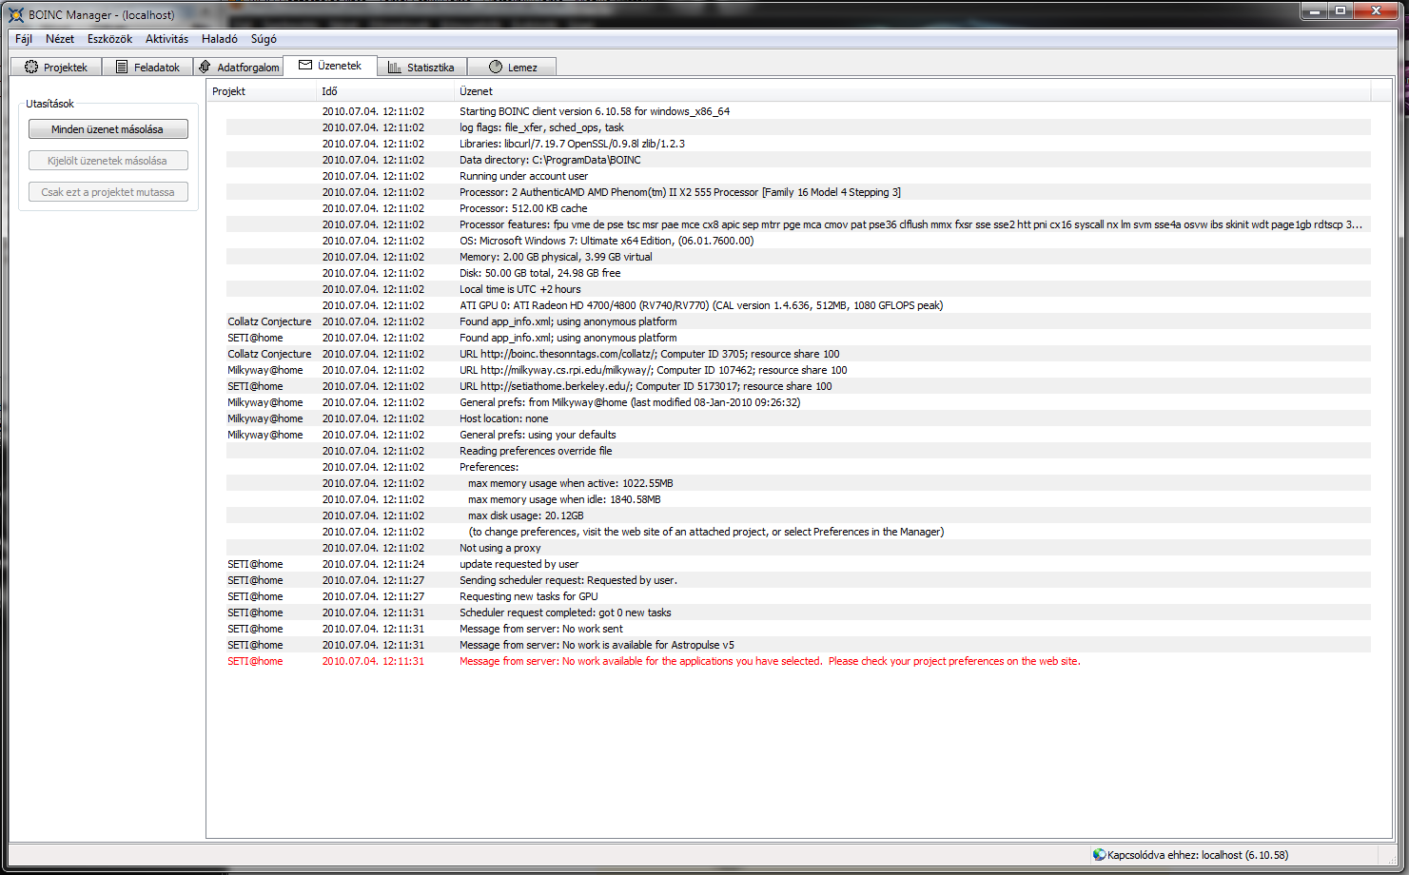Select the ATI Radeon GPU message row
The width and height of the screenshot is (1409, 875).
(x=798, y=305)
